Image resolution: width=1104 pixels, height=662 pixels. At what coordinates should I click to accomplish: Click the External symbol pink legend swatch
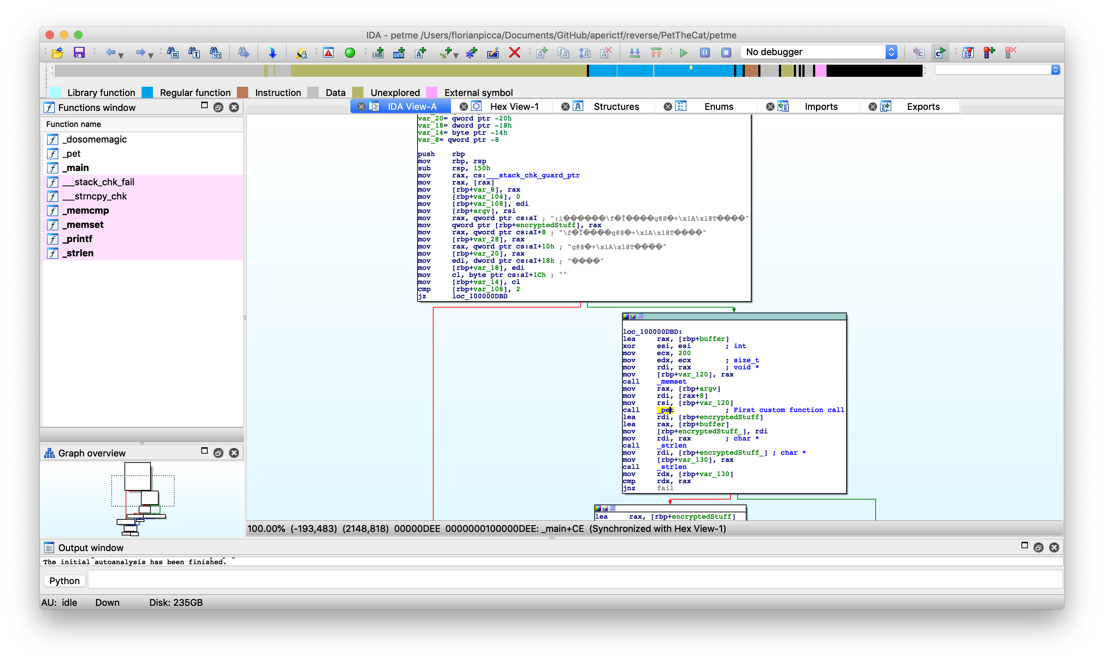431,92
